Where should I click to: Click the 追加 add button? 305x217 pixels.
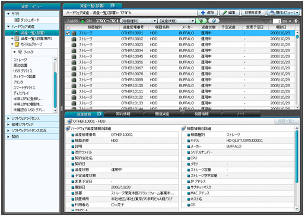coord(207,12)
